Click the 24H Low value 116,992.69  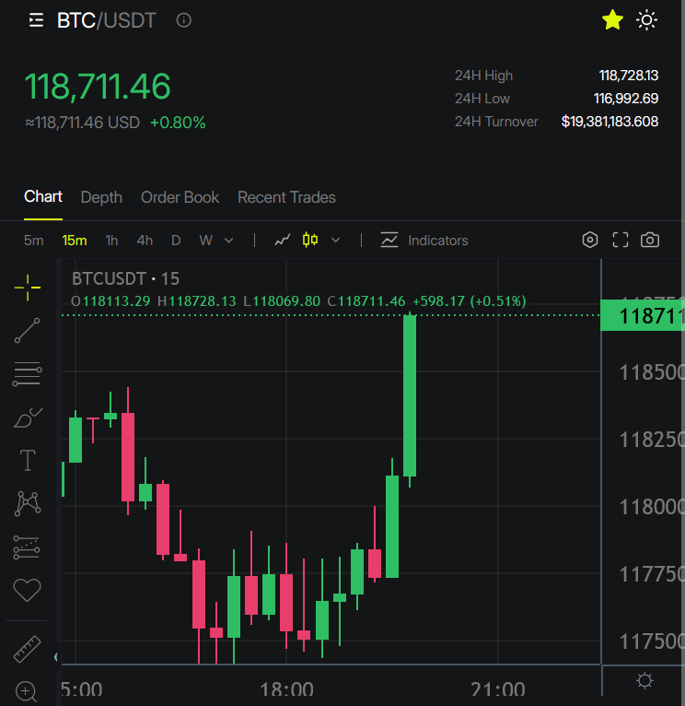coord(626,99)
